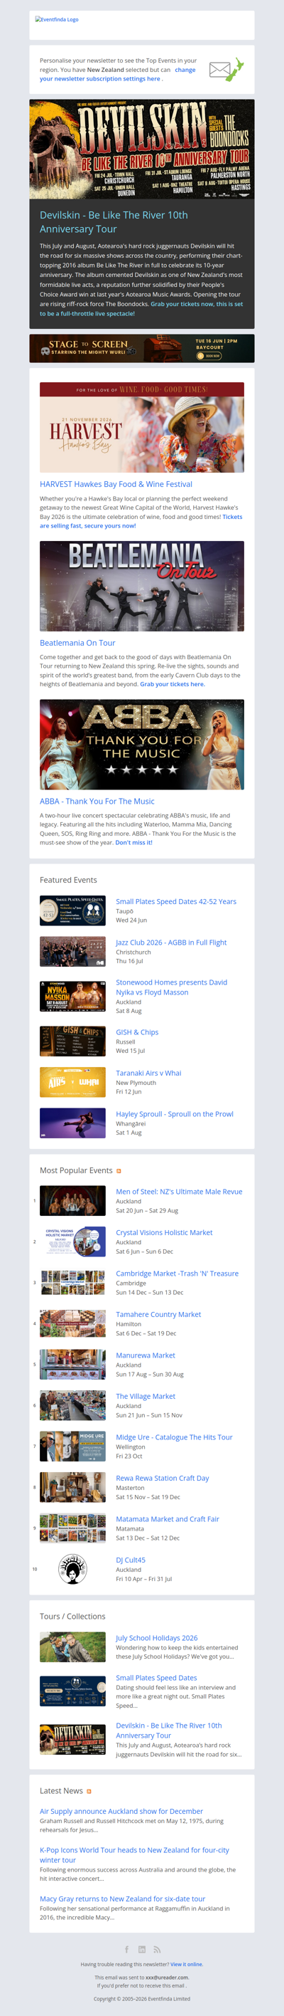The height and width of the screenshot is (2016, 284).
Task: Click Grab your tickets now link for Devilskin
Action: point(142,308)
